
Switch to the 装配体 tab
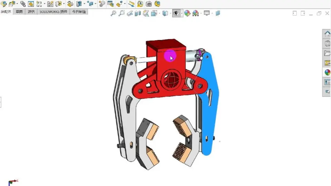(x=6, y=12)
